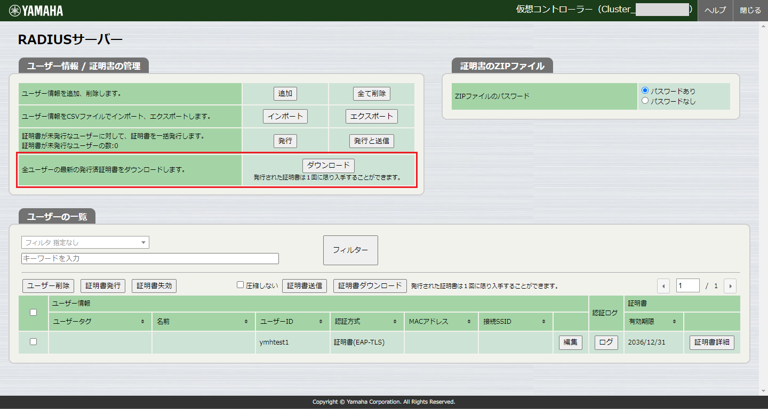Screen dimensions: 768x409
Task: Open the ヘルプ menu item
Action: (x=715, y=10)
